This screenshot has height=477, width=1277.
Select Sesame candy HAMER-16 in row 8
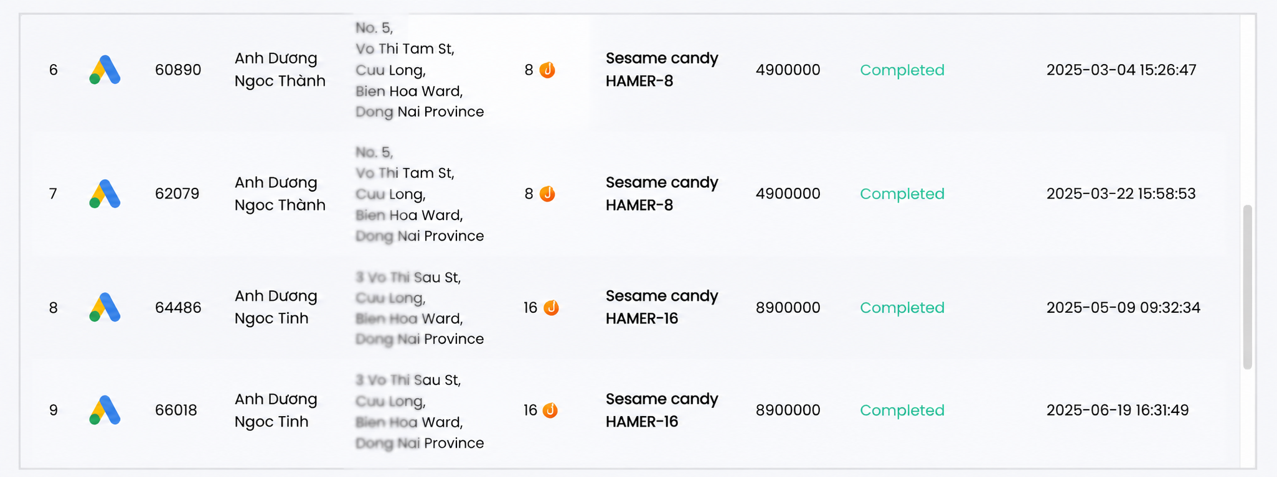(662, 307)
